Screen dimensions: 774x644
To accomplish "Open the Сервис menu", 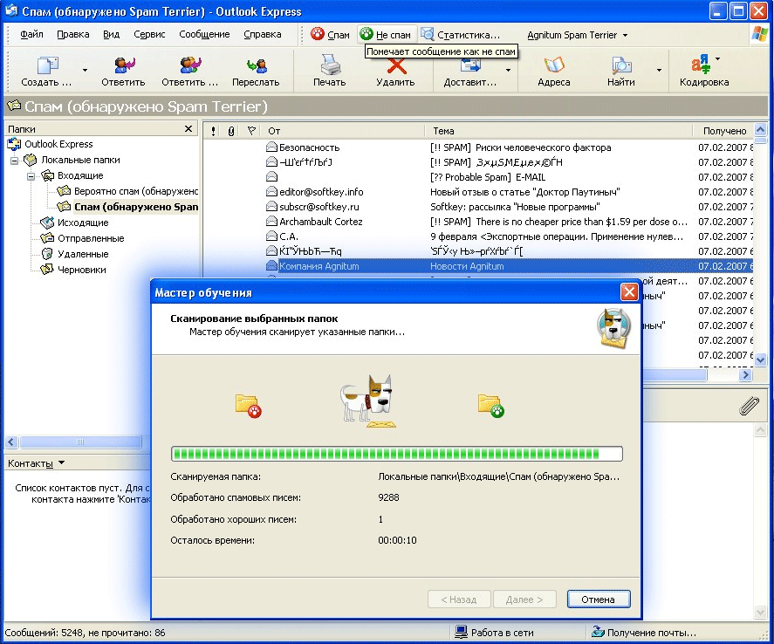I will 149,35.
